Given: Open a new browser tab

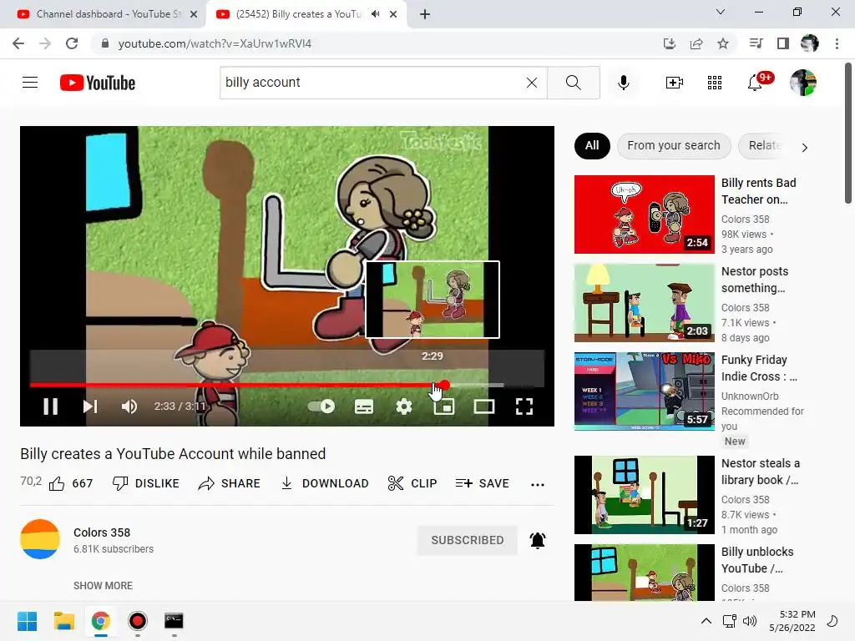Looking at the screenshot, I should click(425, 15).
